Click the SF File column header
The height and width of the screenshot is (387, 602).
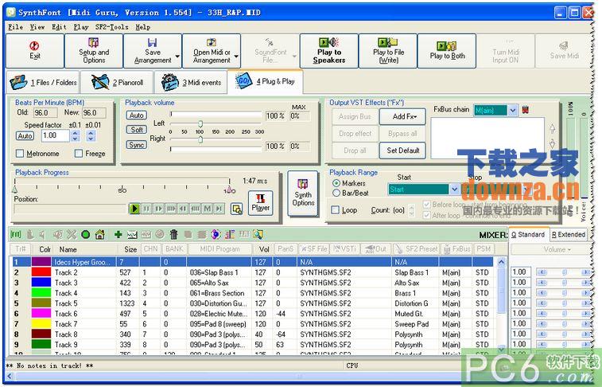tap(314, 249)
